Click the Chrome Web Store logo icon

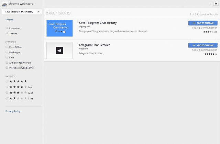click(x=4, y=4)
